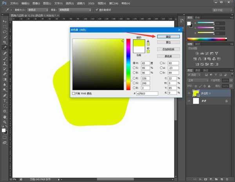Open the 文件 (File) menu
The height and width of the screenshot is (182, 235).
[x=14, y=3]
